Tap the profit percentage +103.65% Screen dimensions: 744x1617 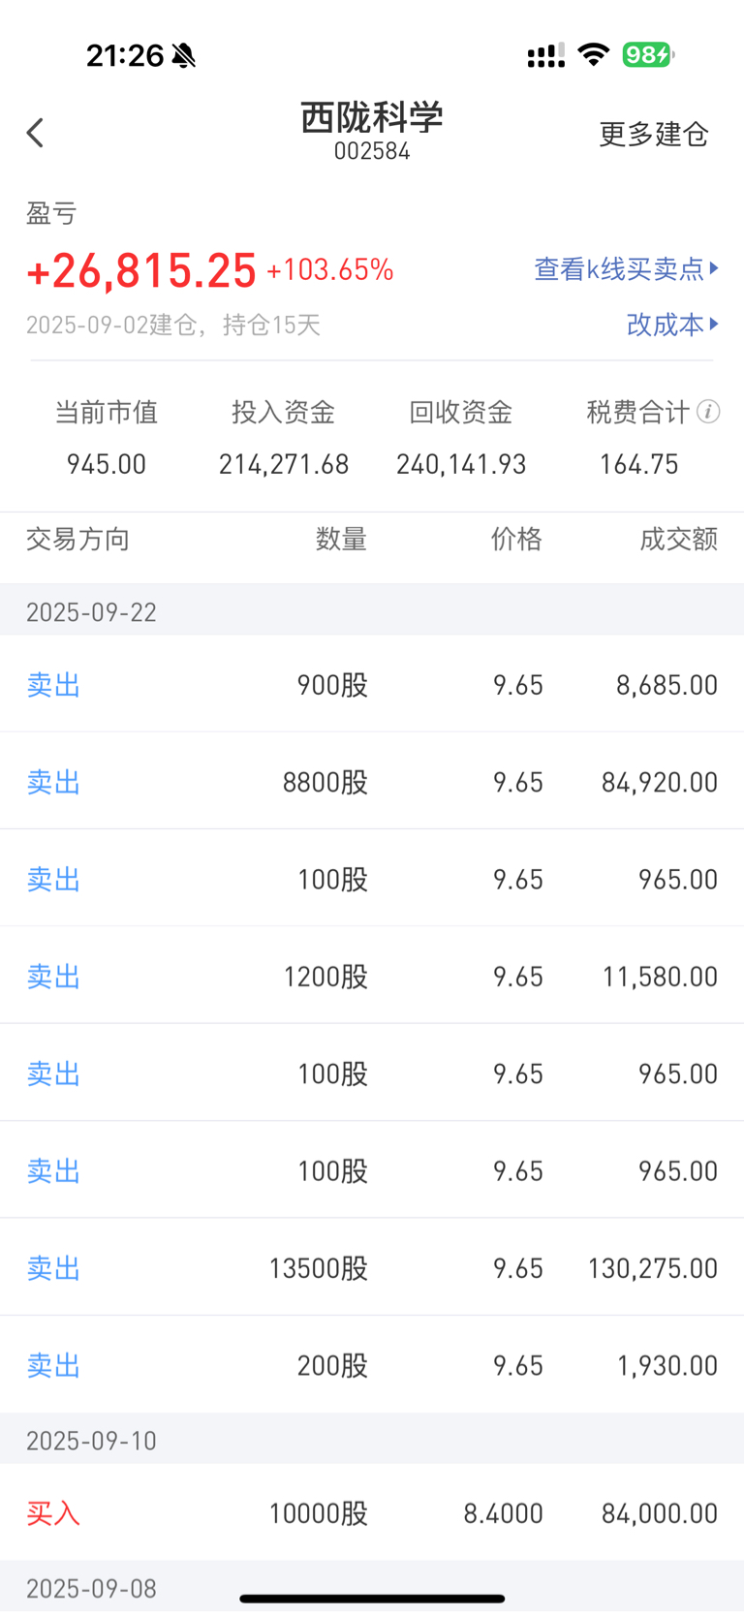pyautogui.click(x=330, y=269)
